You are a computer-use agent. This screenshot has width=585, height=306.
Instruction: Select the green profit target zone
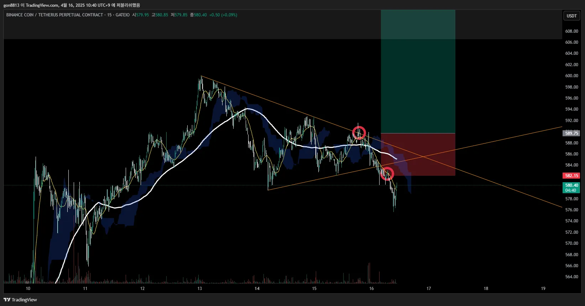tap(418, 72)
